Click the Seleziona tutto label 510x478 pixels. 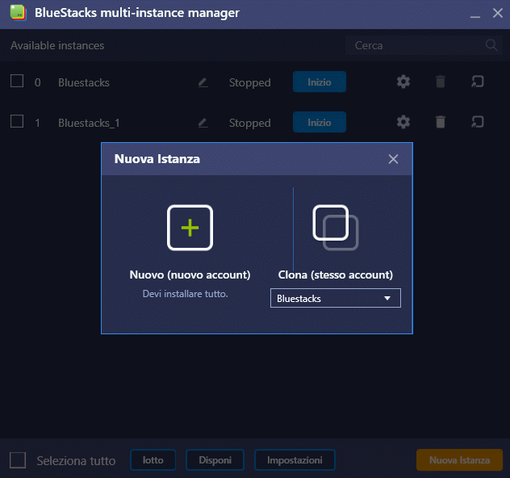[x=76, y=461]
